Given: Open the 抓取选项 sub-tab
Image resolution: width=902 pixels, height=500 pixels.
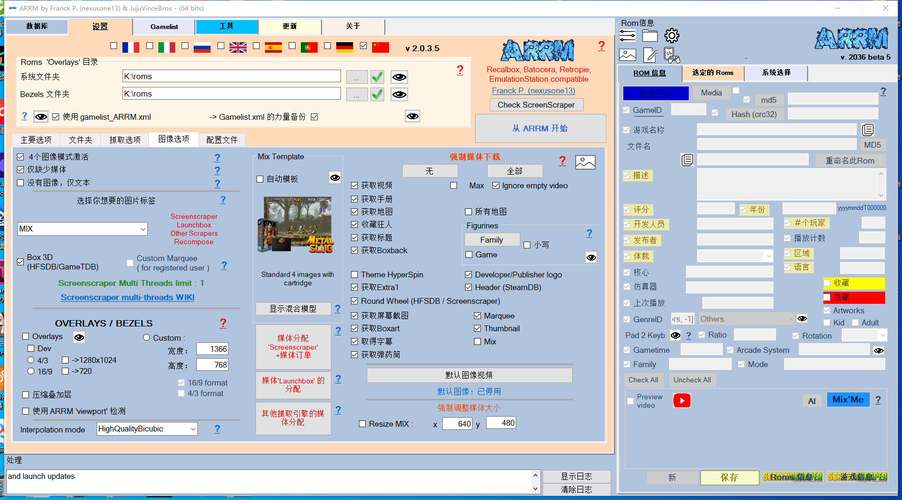Looking at the screenshot, I should (125, 140).
